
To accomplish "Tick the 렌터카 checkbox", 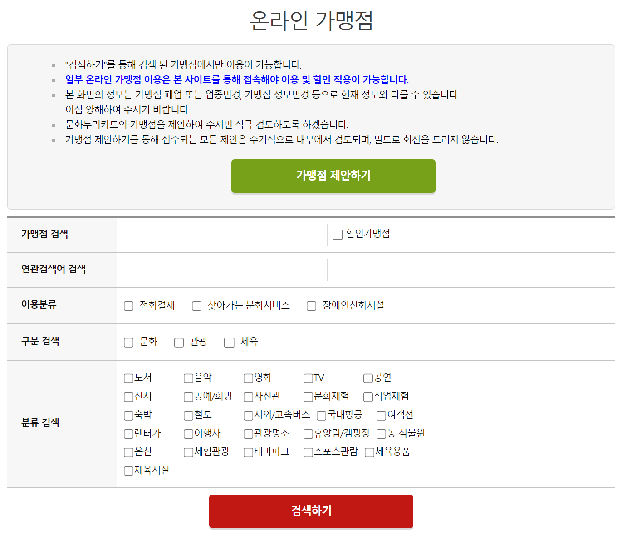I will click(x=128, y=434).
